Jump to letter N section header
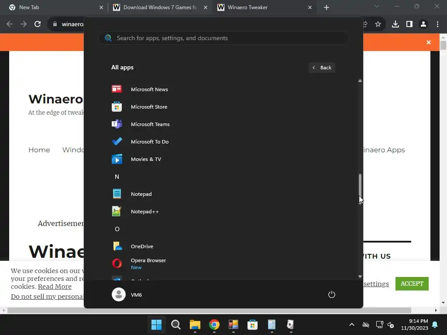 point(117,177)
